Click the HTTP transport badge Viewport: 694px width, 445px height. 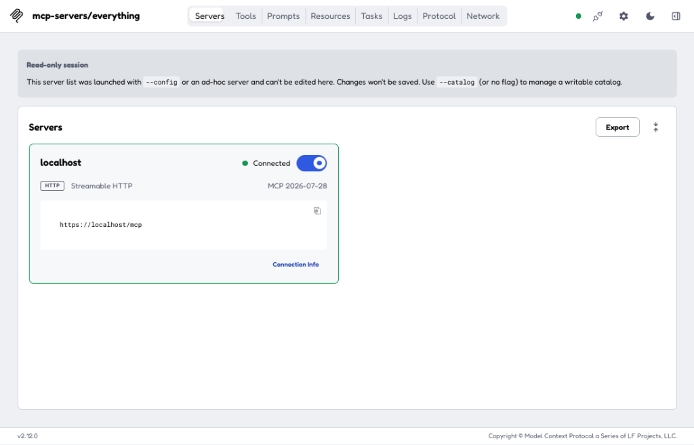pyautogui.click(x=52, y=186)
